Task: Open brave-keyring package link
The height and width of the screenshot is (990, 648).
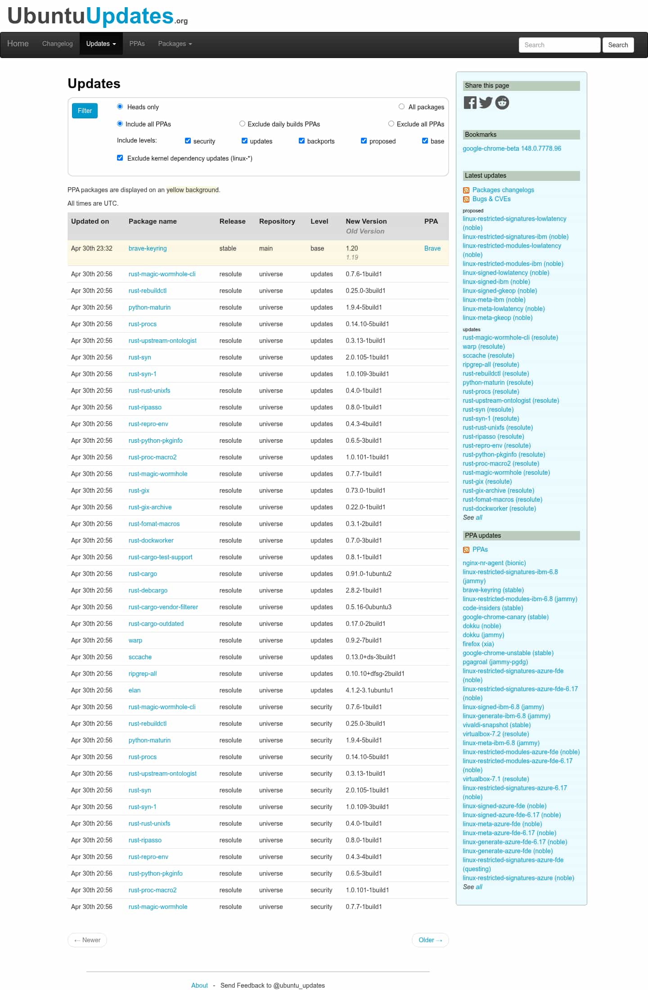Action: [x=148, y=248]
